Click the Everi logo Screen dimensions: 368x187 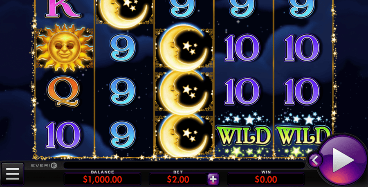pos(44,165)
